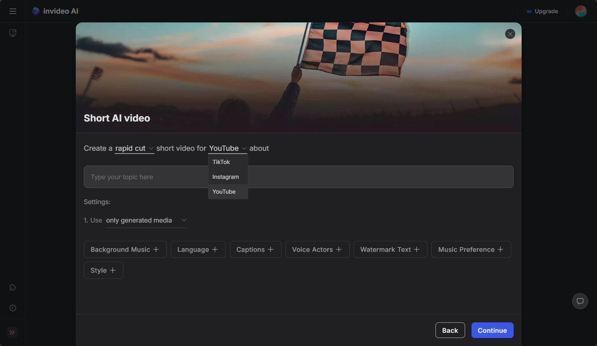Open the chat support bubble

pyautogui.click(x=580, y=301)
